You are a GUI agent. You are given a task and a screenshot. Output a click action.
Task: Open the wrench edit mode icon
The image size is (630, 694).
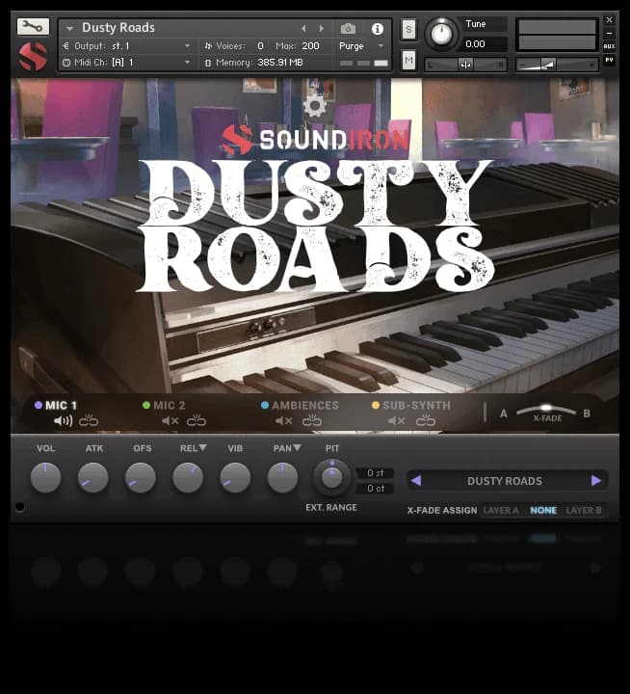[x=33, y=27]
